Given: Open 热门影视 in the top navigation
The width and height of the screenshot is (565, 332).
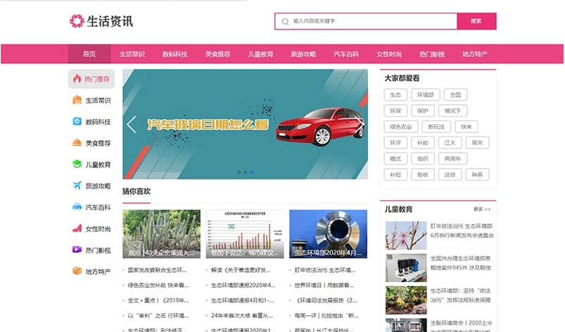Looking at the screenshot, I should pos(432,54).
